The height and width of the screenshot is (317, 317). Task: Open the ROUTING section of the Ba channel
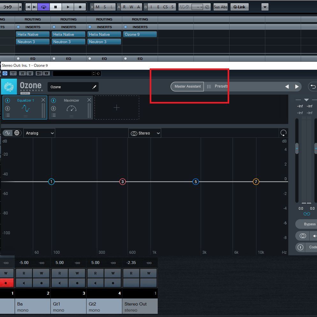[33, 19]
